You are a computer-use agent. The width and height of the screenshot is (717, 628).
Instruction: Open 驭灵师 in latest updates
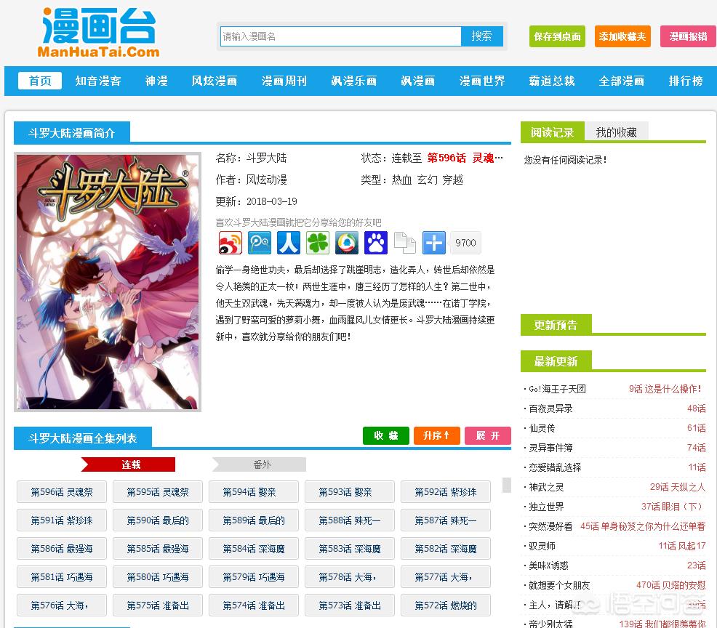pos(542,546)
